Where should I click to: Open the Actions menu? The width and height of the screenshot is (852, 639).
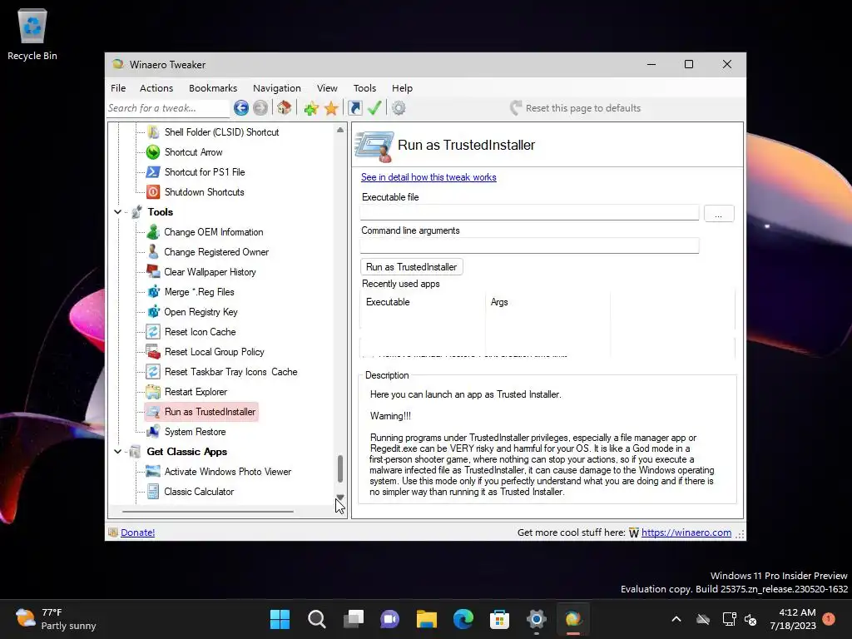(156, 88)
